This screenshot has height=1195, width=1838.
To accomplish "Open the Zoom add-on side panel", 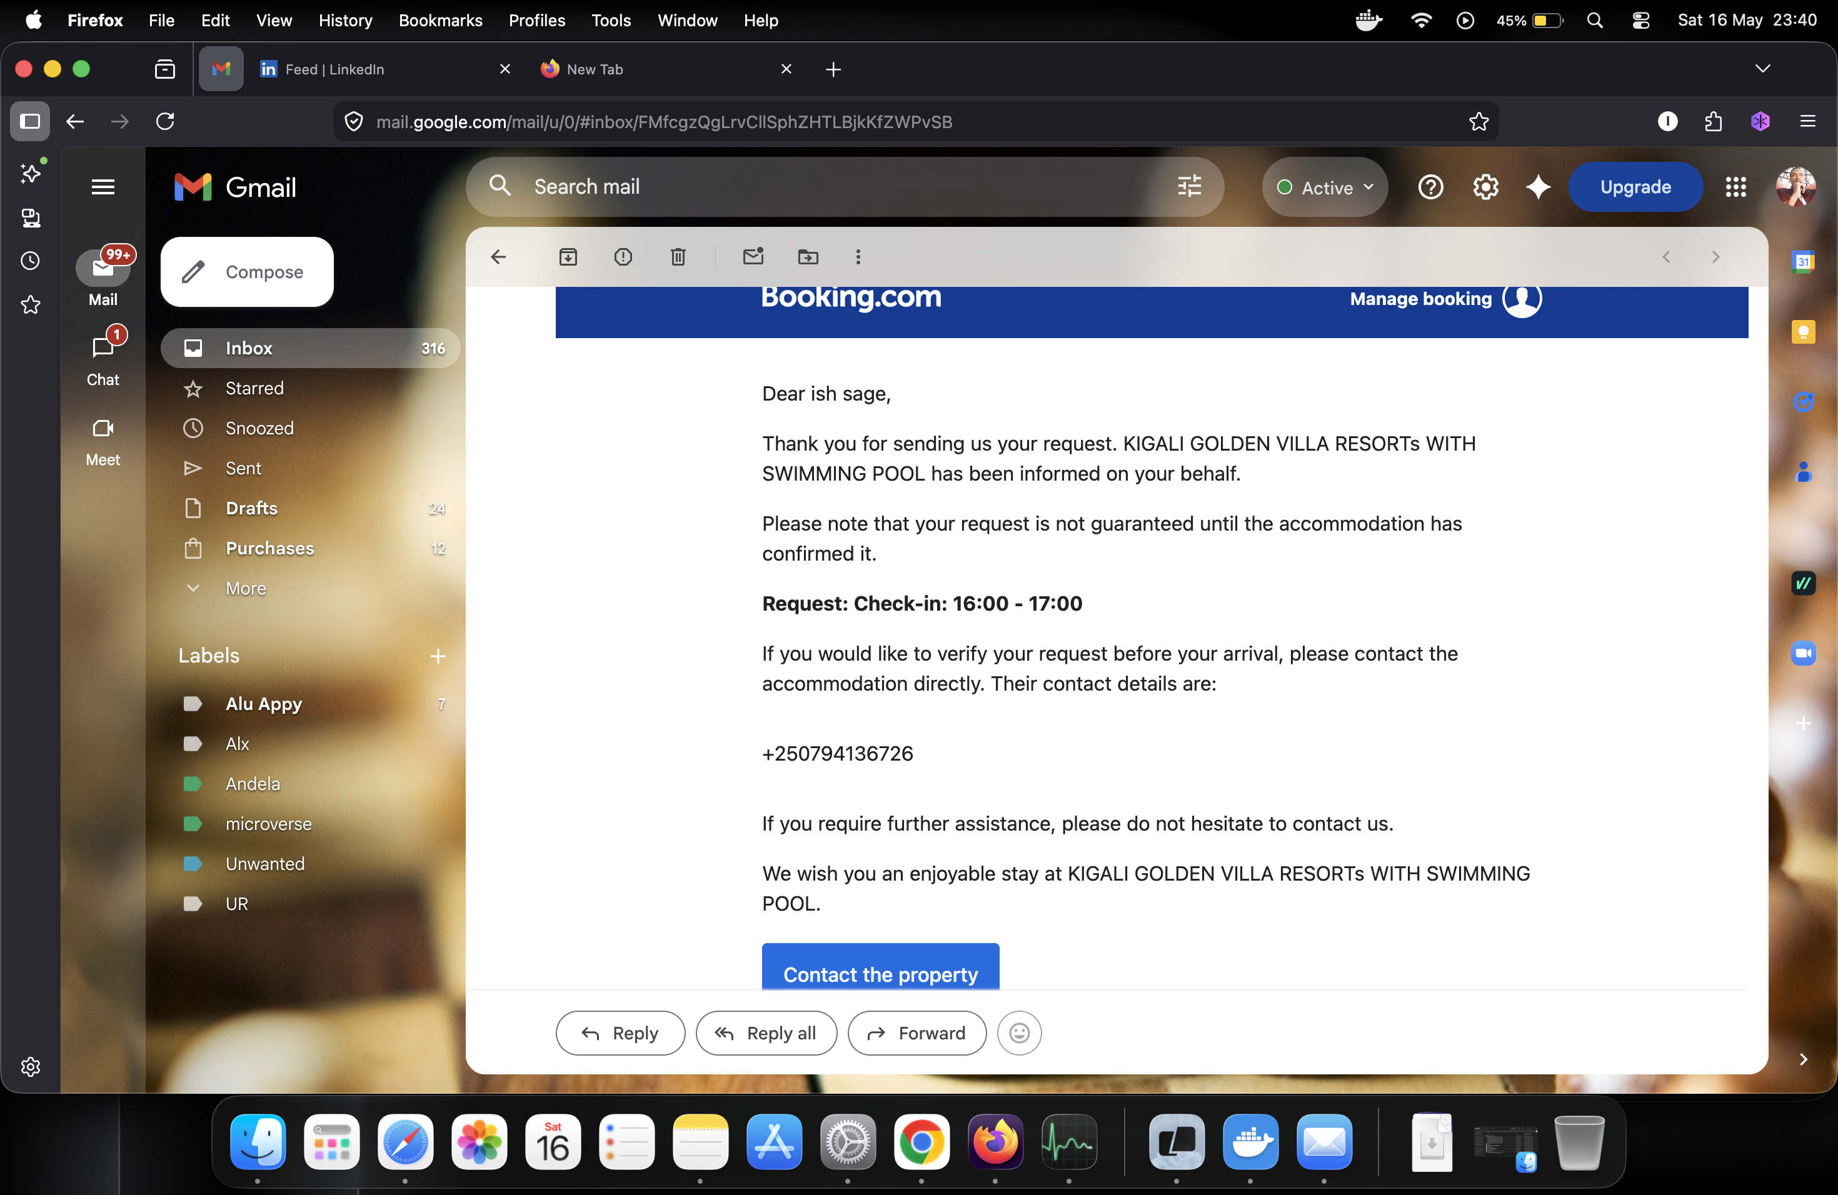I will (1802, 653).
